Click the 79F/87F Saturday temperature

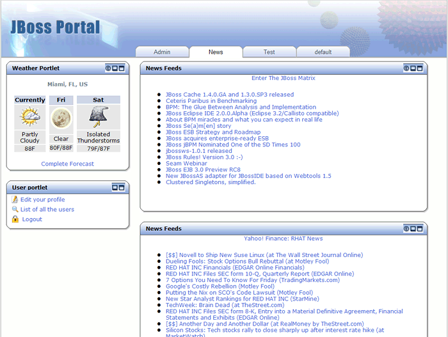99,148
